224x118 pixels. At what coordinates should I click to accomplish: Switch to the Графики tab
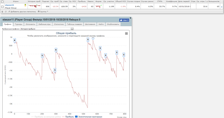[8, 24]
